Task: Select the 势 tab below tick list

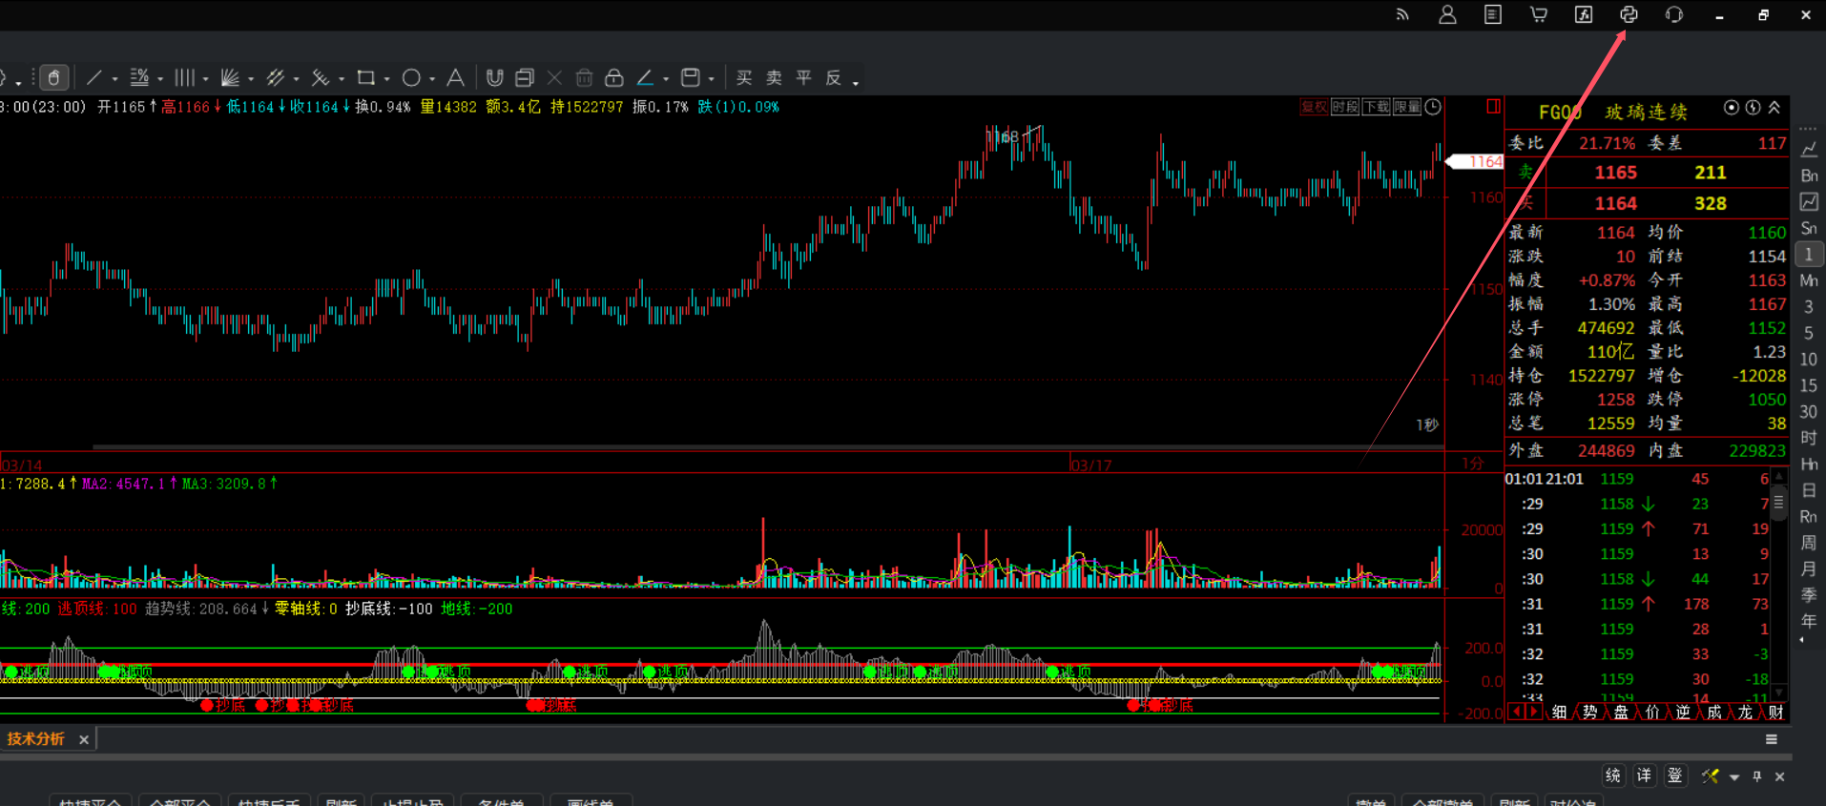Action: pyautogui.click(x=1589, y=713)
